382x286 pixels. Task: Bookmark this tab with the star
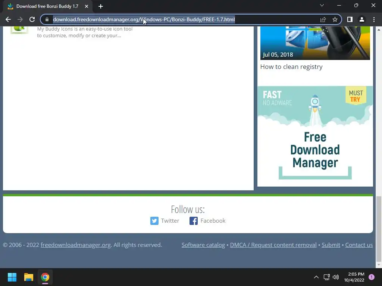pyautogui.click(x=335, y=19)
